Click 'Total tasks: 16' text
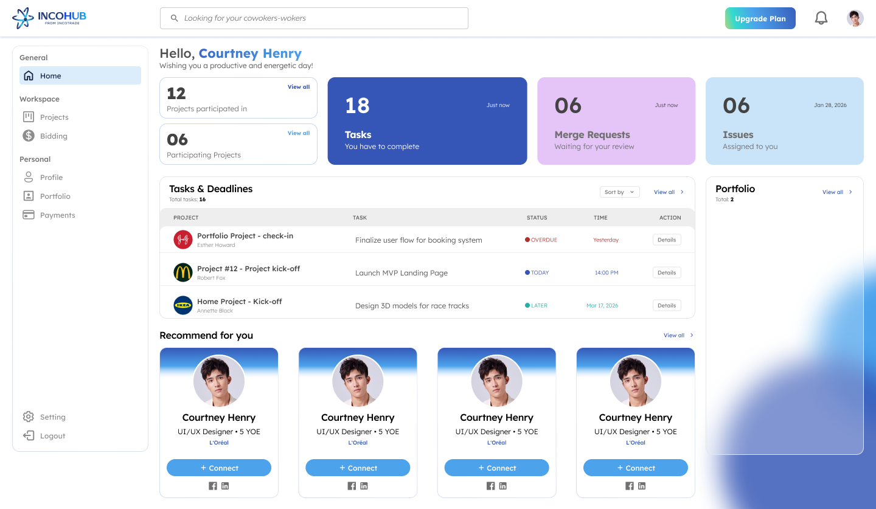The width and height of the screenshot is (876, 509). pyautogui.click(x=187, y=199)
